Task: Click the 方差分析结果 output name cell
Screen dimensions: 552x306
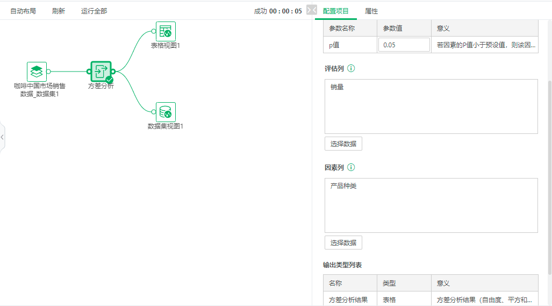Action: [350, 300]
